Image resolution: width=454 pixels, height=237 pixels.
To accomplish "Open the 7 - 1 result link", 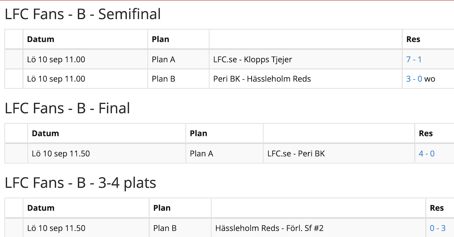I will tap(414, 59).
